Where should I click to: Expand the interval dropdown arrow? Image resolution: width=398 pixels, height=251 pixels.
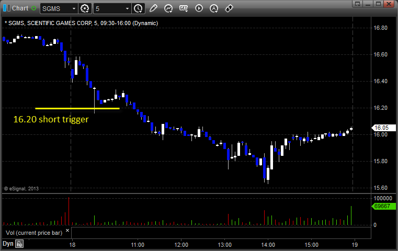pyautogui.click(x=128, y=9)
